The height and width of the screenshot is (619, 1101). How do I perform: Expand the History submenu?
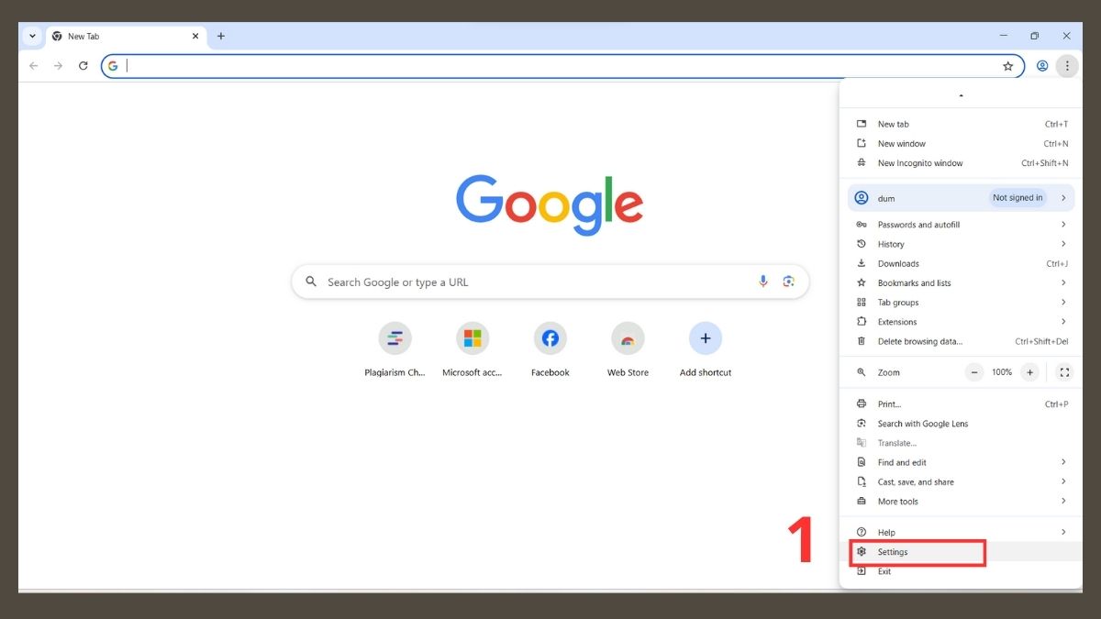coord(962,244)
